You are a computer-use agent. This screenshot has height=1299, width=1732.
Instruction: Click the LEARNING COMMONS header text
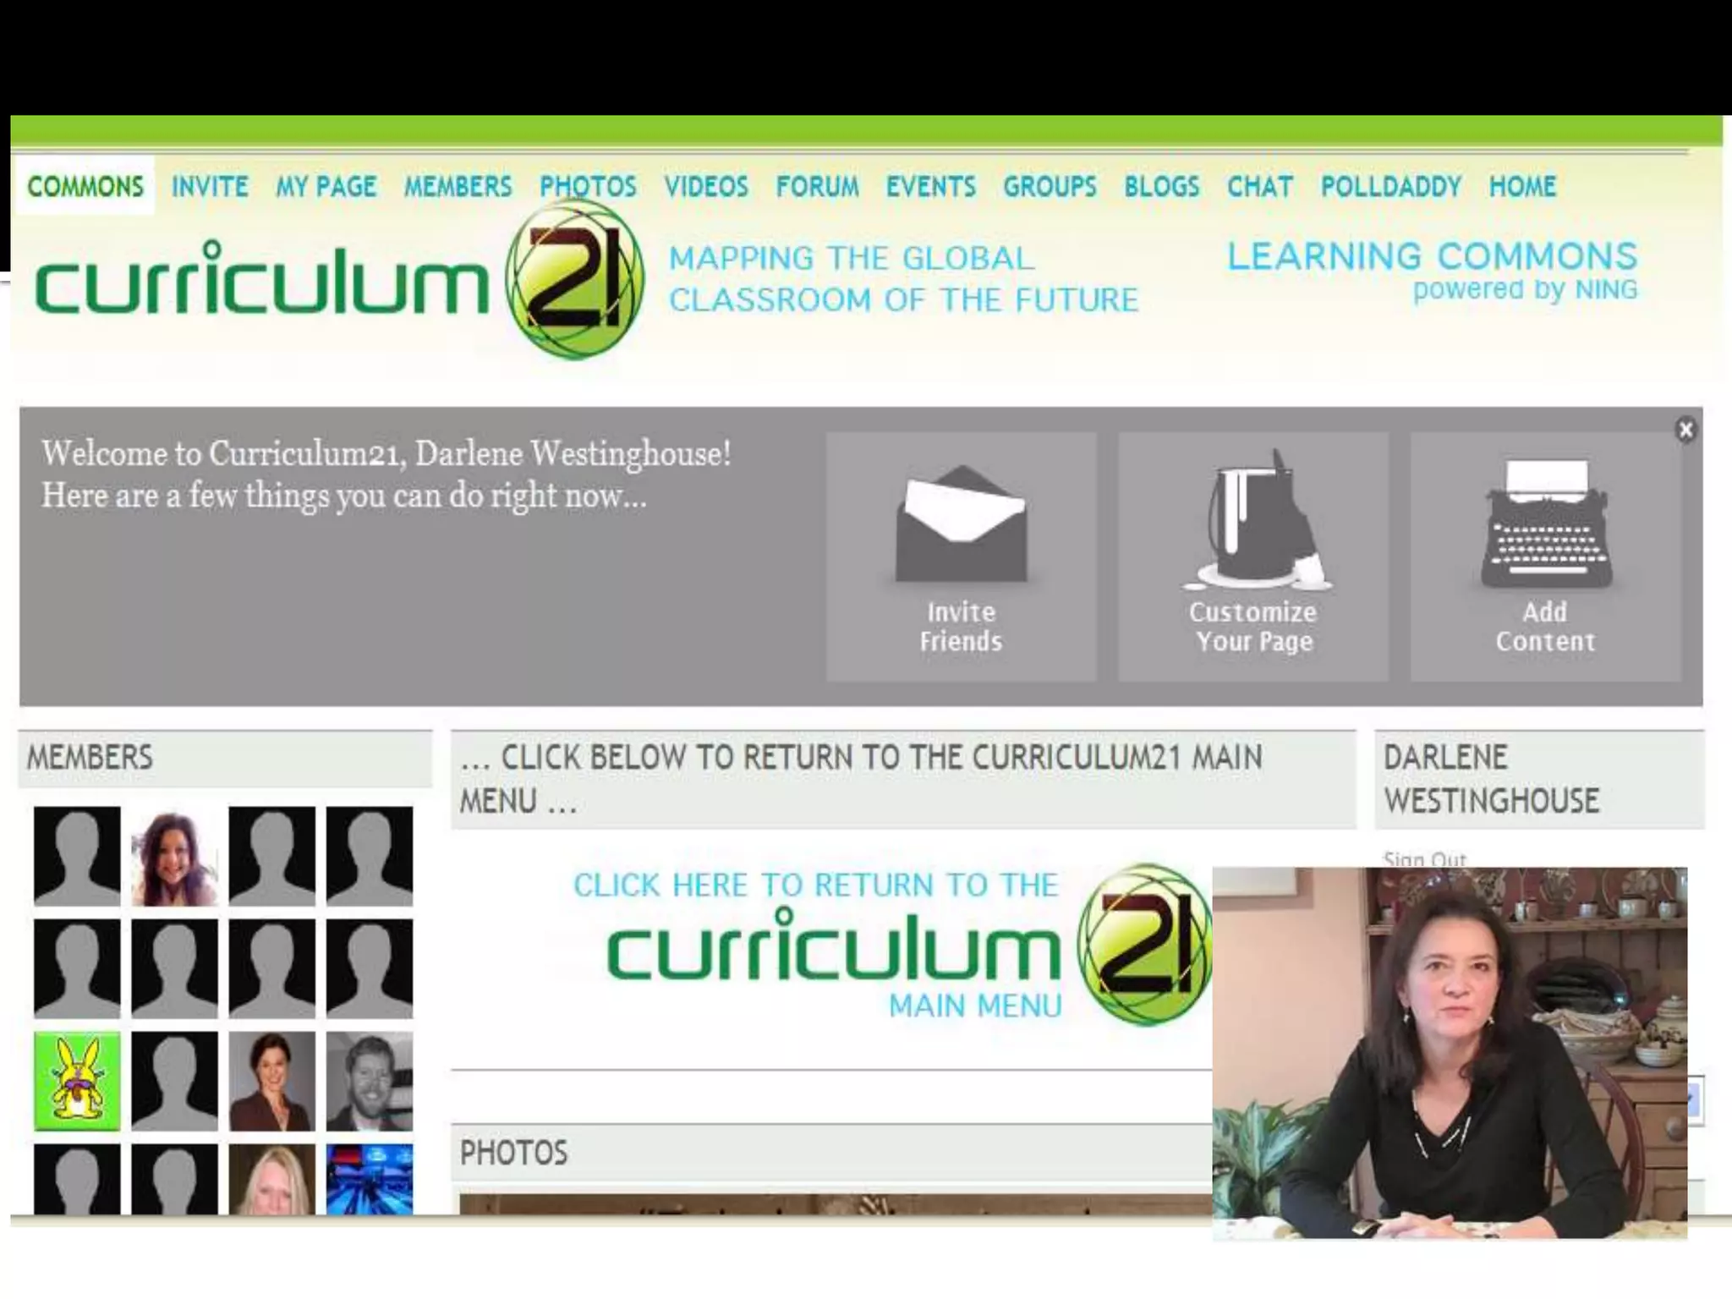(x=1432, y=255)
